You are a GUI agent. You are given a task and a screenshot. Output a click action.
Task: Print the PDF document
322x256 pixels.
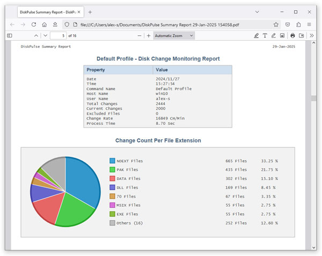(x=292, y=36)
